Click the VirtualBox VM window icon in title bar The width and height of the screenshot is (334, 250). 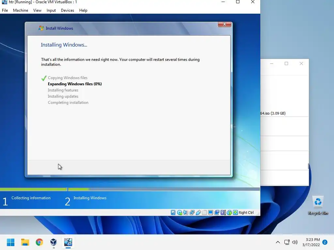(x=5, y=2)
